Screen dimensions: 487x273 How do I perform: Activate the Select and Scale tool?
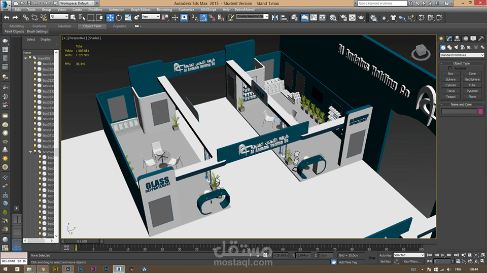click(x=128, y=18)
